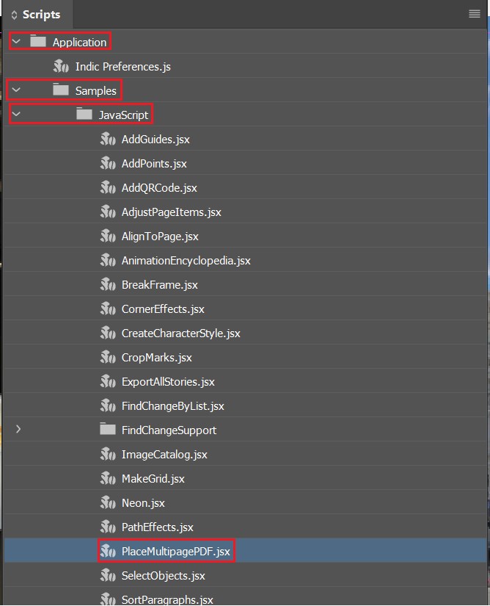Viewport: 490px width, 606px height.
Task: Click script icon for Neon.jsx
Action: [x=108, y=502]
